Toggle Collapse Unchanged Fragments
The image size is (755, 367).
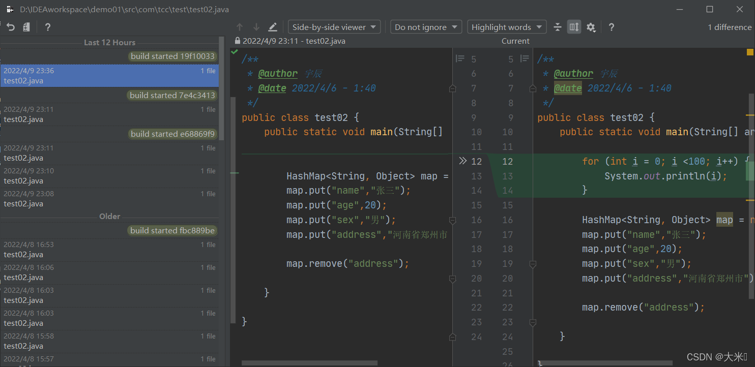[x=558, y=27]
